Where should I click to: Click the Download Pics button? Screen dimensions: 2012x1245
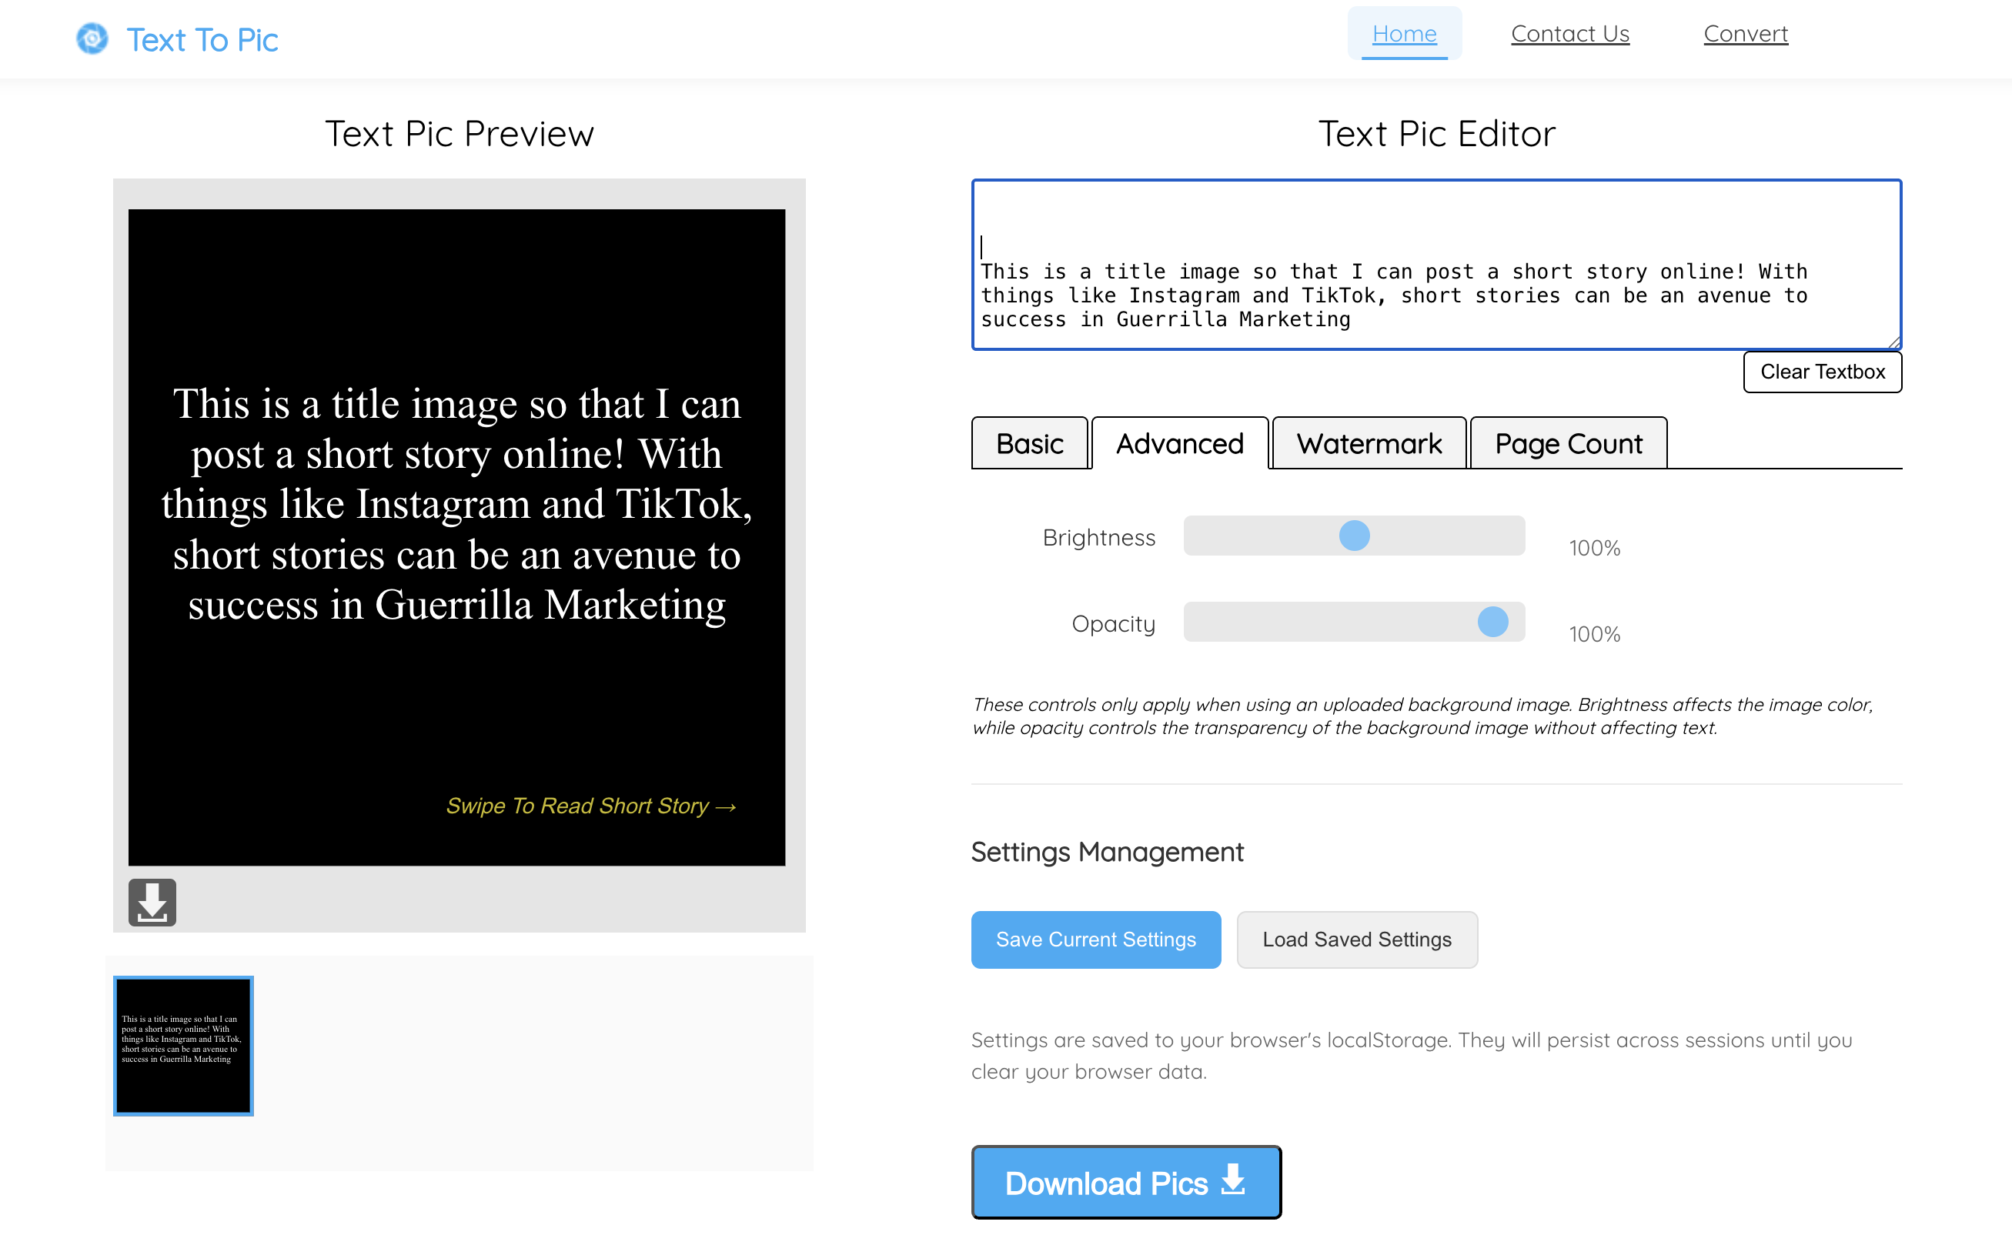point(1126,1183)
